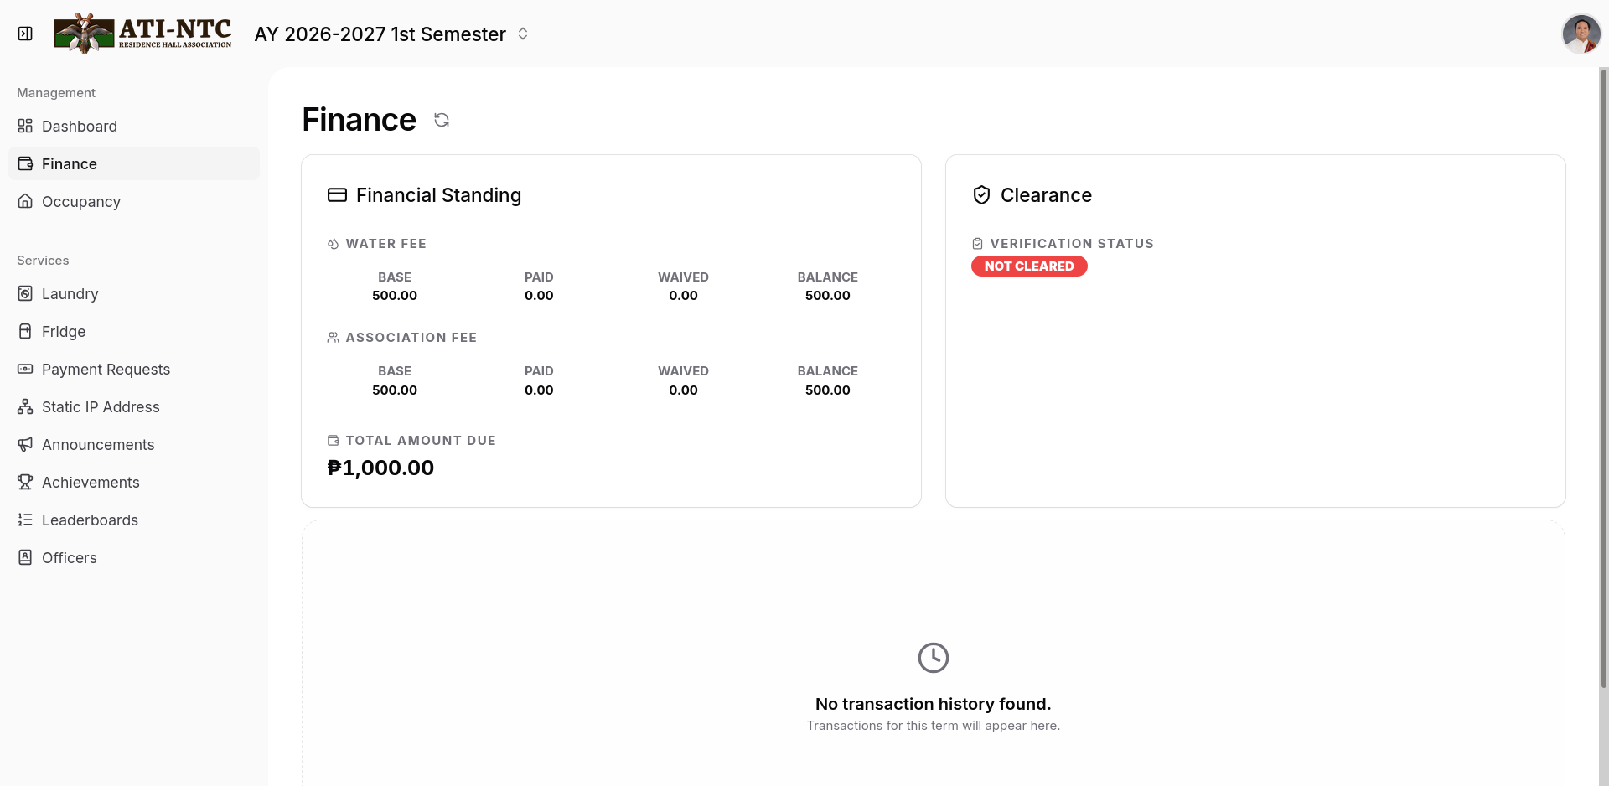
Task: Click the Association Fee people icon
Action: pos(333,338)
